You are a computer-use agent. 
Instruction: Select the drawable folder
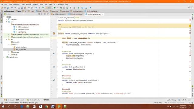pyautogui.click(x=16, y=42)
